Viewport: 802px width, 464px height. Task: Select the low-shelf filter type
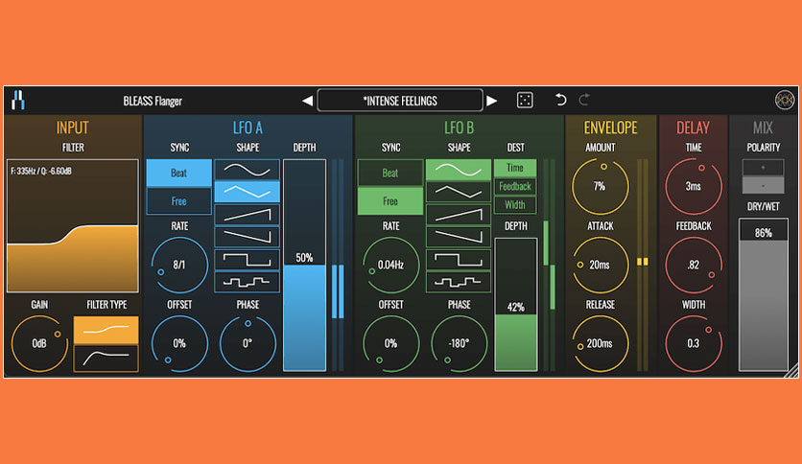point(106,330)
